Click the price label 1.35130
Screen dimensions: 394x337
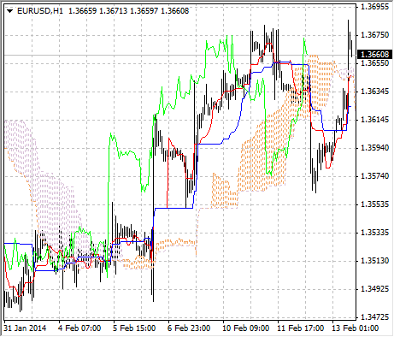point(374,261)
